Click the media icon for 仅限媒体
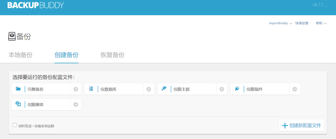 point(18,104)
